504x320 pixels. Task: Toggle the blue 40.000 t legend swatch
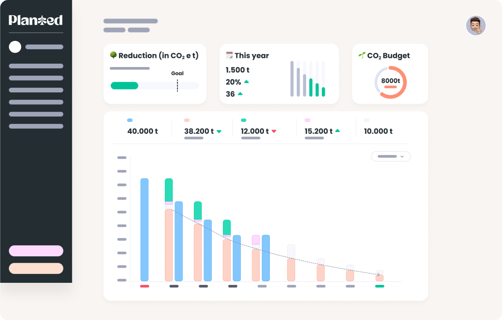tap(130, 120)
